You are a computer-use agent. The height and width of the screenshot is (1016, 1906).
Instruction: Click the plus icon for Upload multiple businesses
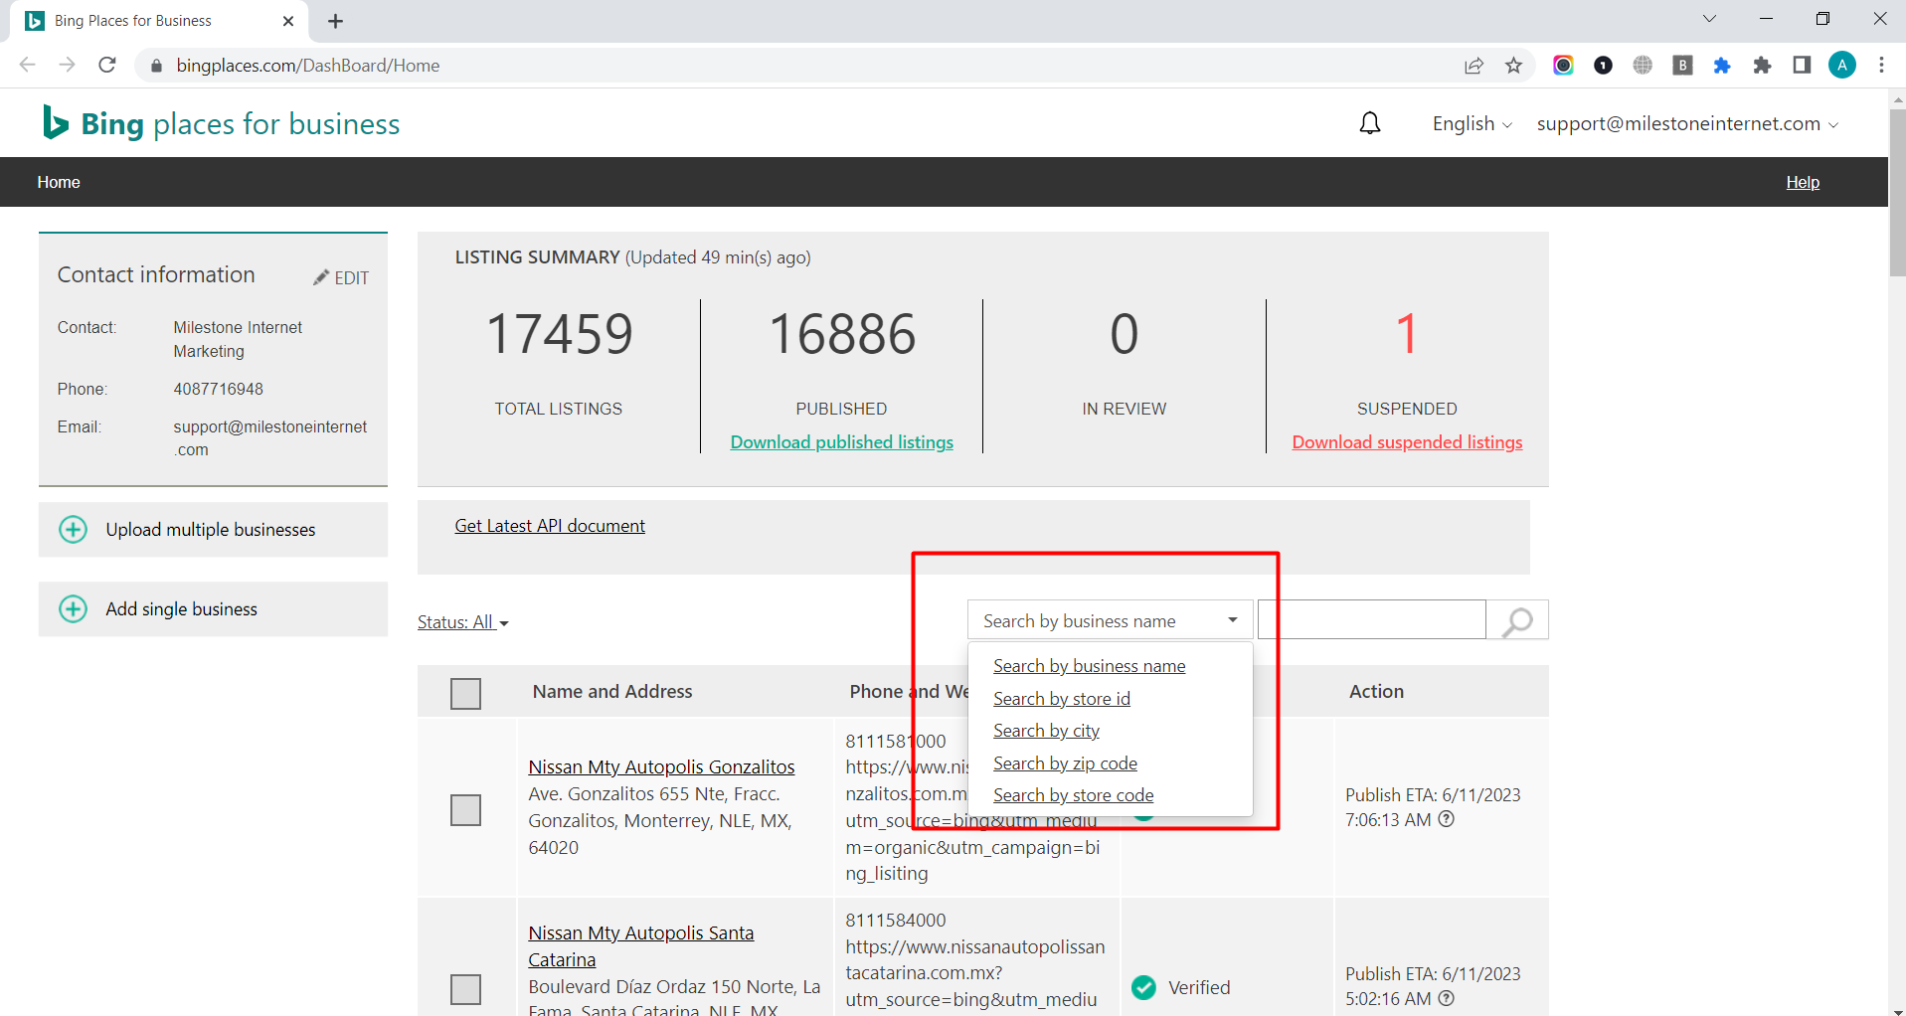(x=74, y=530)
